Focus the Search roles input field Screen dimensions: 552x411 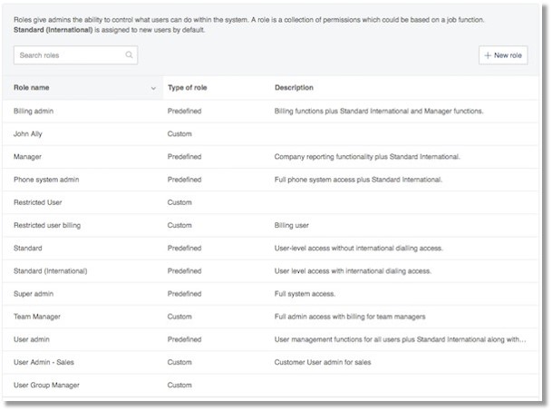(x=76, y=55)
